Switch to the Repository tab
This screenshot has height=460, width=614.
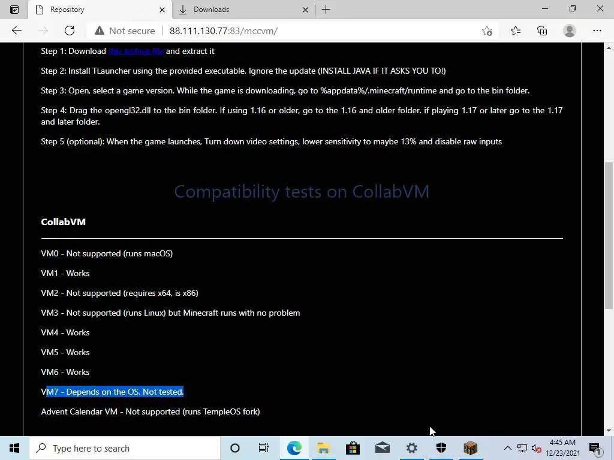[100, 10]
